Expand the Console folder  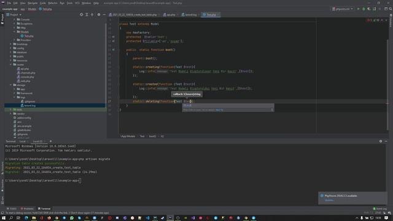(x=14, y=20)
